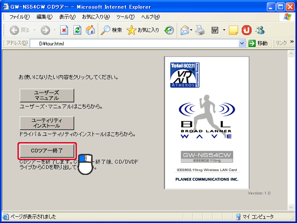The height and width of the screenshot is (223, 297).
Task: Close the Internet Explorer window
Action: (x=290, y=7)
